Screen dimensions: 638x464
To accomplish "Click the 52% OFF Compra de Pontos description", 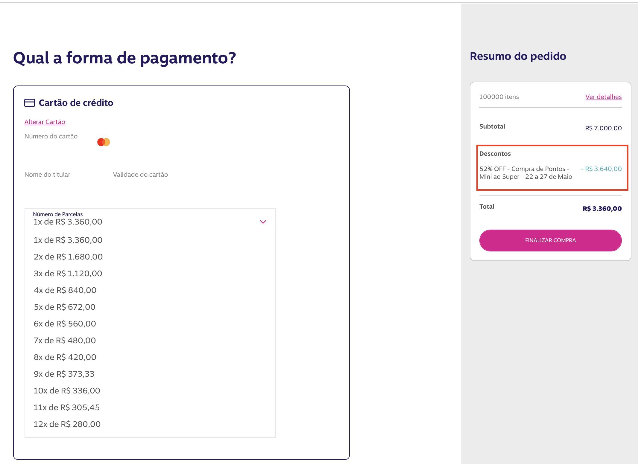I will 526,173.
